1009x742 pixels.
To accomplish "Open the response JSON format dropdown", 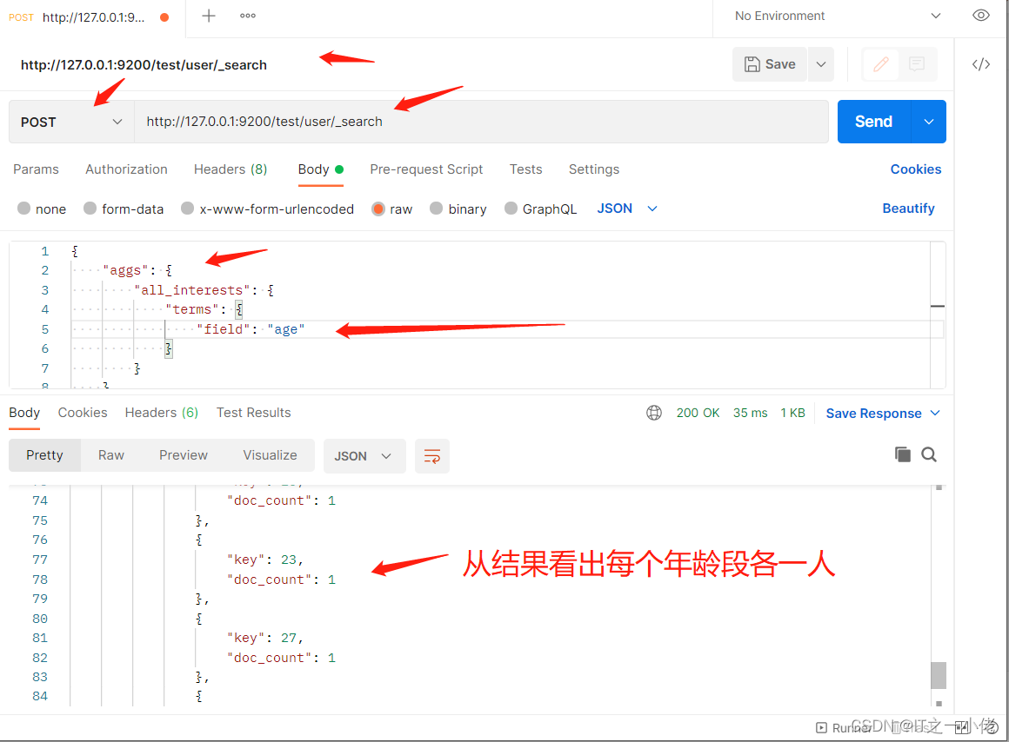I will point(364,456).
